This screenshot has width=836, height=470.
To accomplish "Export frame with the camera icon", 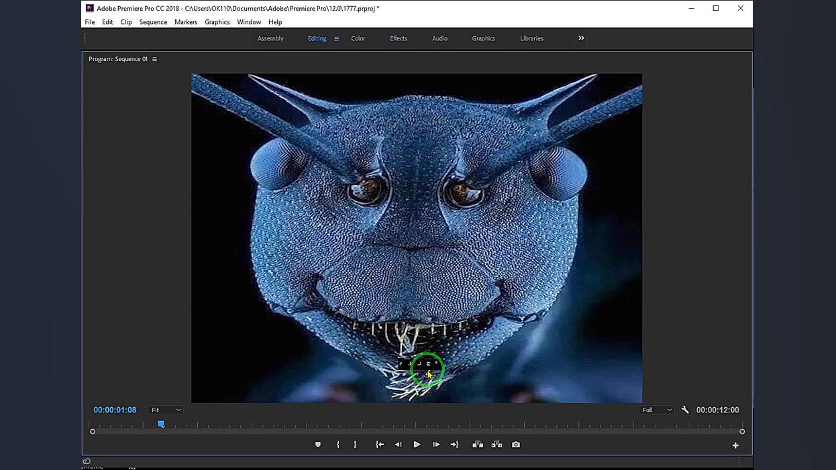I will click(x=516, y=445).
